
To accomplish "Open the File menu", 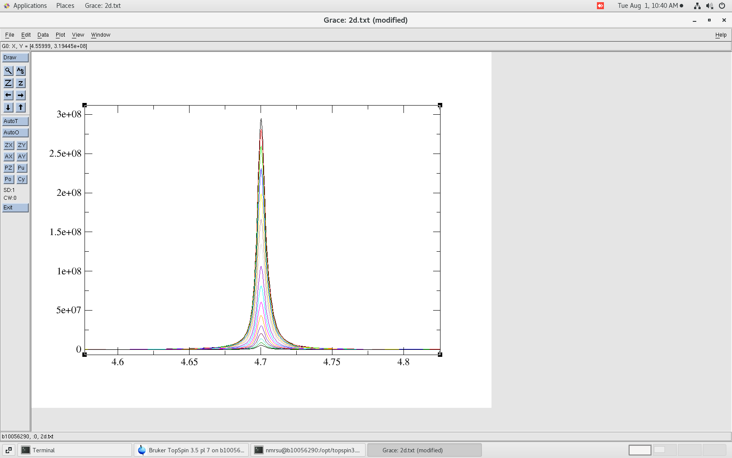I will tap(10, 35).
